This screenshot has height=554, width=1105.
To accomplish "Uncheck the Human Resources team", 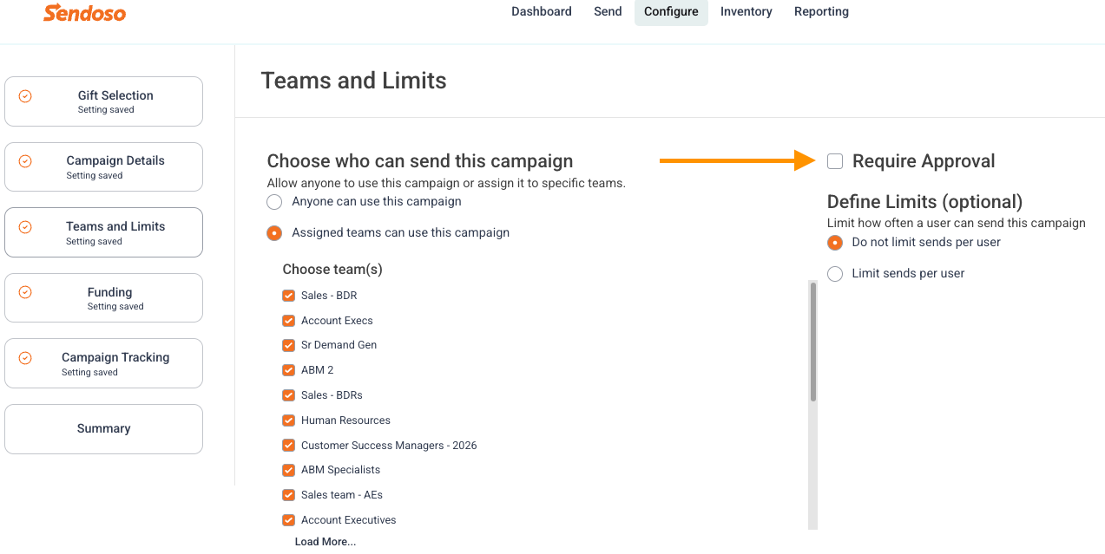I will 289,420.
